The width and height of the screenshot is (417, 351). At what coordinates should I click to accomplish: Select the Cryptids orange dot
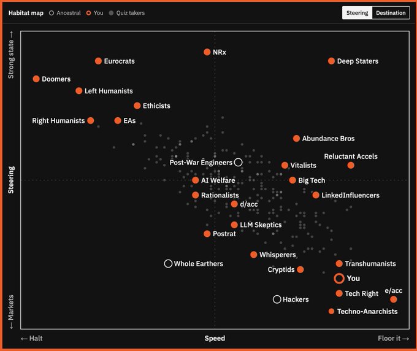[300, 269]
